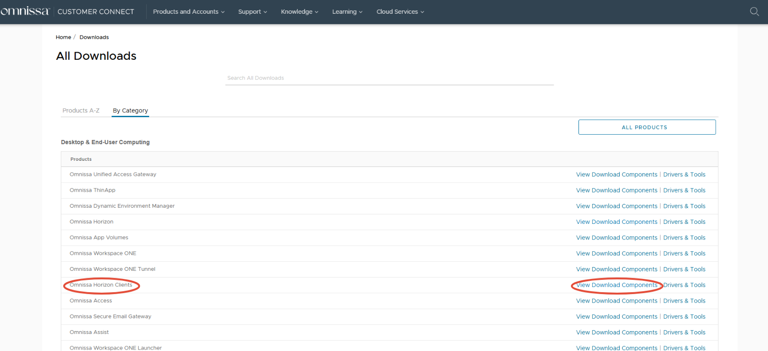Expand Products and Accounts menu
Screen dimensions: 768x351
pyautogui.click(x=189, y=11)
